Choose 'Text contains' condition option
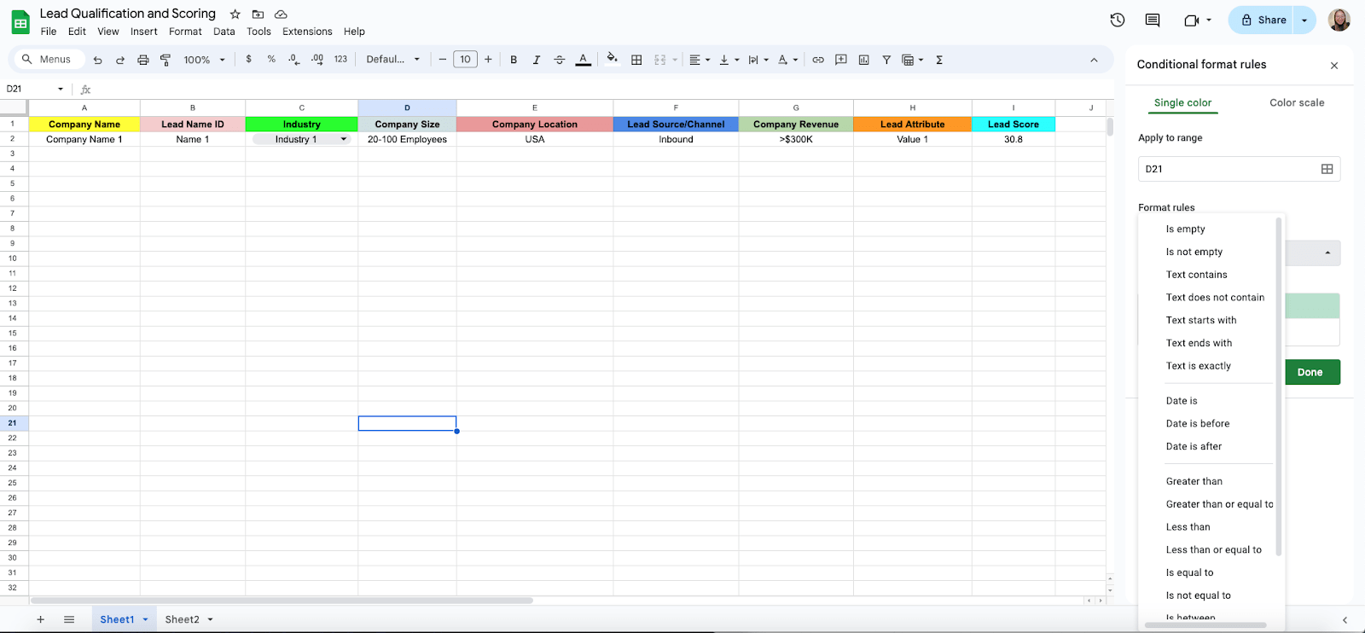The height and width of the screenshot is (633, 1365). (1197, 275)
